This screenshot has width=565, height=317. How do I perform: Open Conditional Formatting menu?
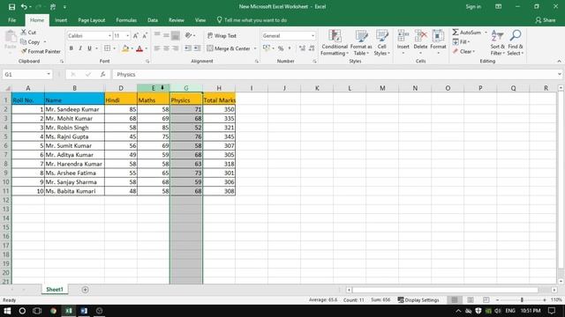(x=335, y=43)
